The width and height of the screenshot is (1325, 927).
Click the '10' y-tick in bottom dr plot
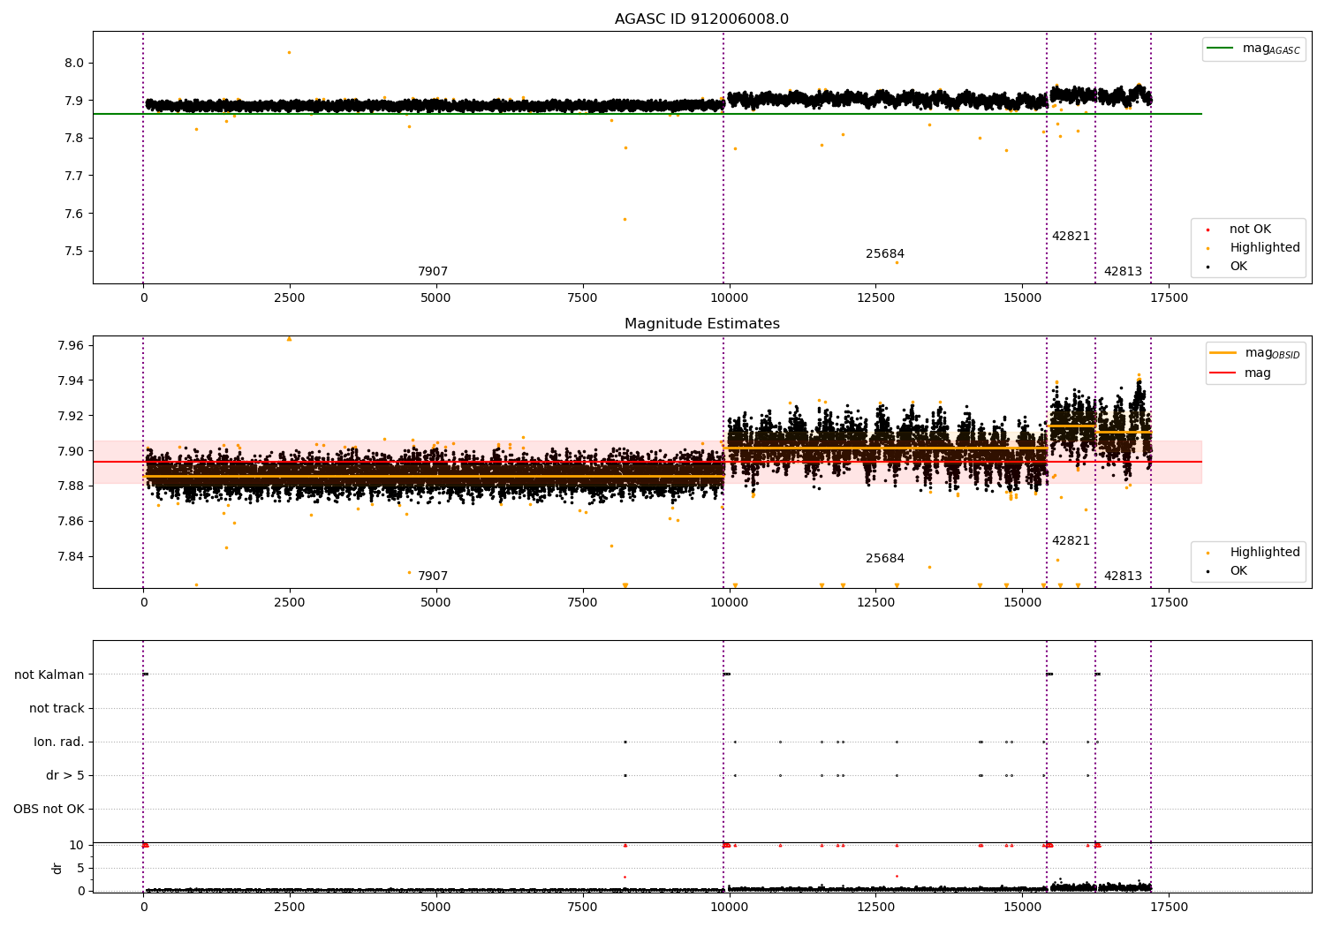click(77, 846)
